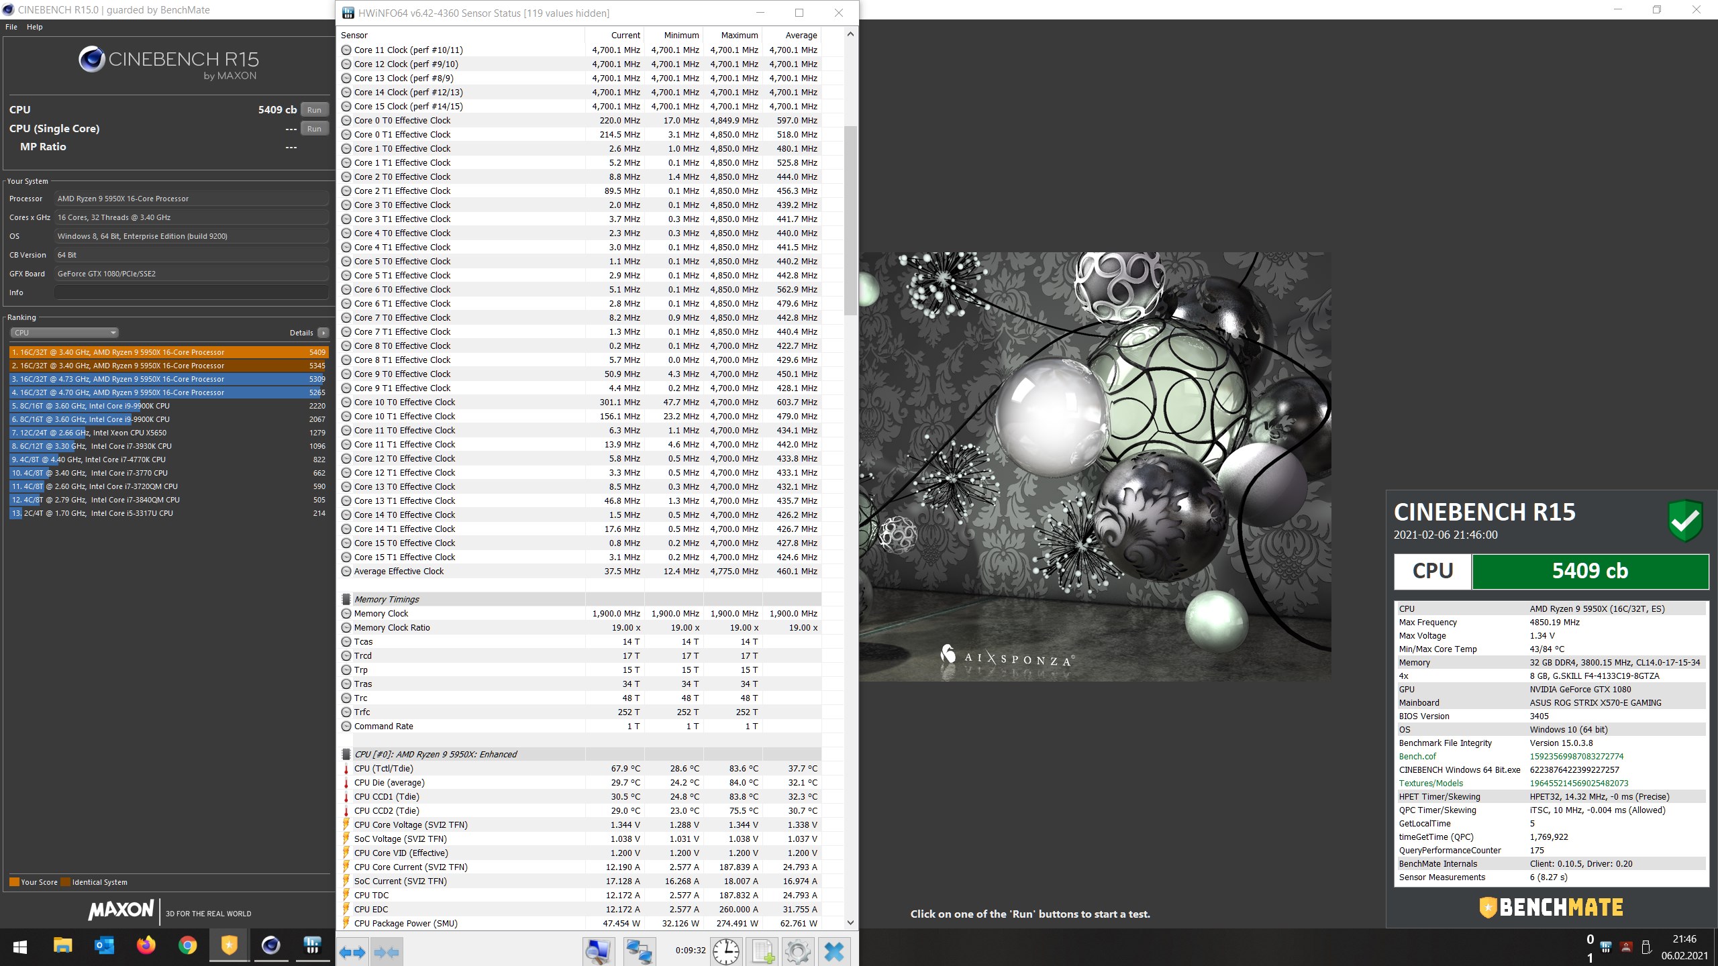Click the HWiNFO vertical scrollbar thumb
Viewport: 1718px width, 966px height.
[x=850, y=220]
